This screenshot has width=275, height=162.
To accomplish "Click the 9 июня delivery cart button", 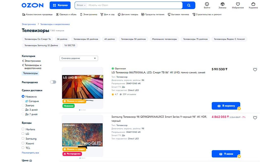I will coord(226,154).
